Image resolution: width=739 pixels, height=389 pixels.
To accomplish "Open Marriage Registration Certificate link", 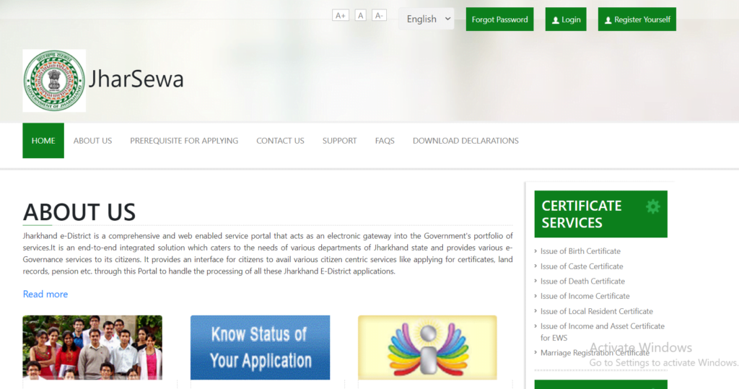I will point(595,353).
